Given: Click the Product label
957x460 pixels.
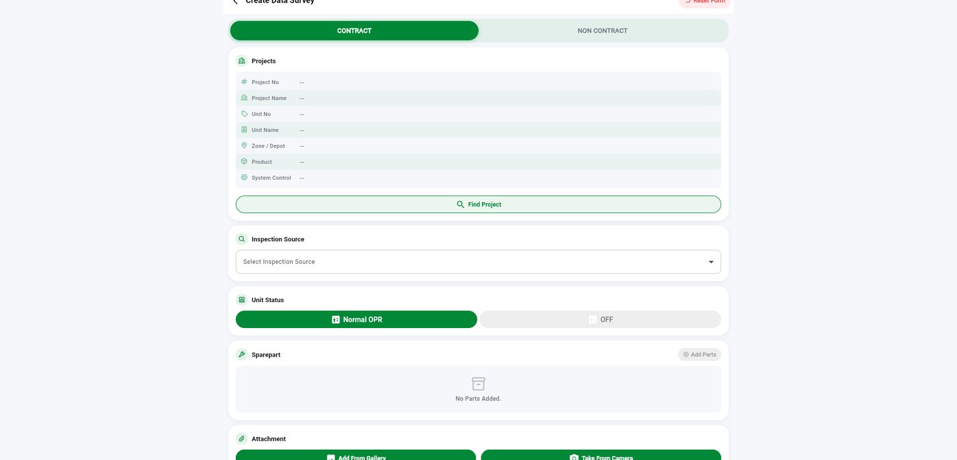Looking at the screenshot, I should [262, 162].
